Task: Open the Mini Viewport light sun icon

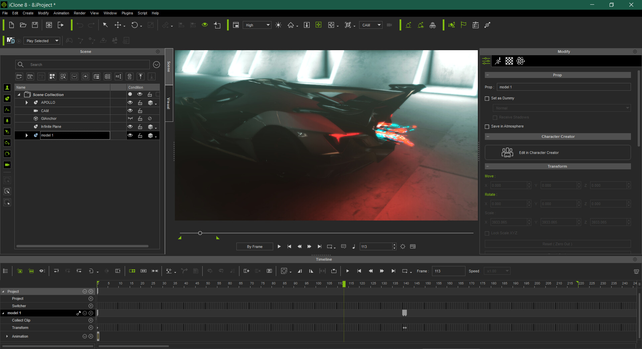Action: coord(278,25)
